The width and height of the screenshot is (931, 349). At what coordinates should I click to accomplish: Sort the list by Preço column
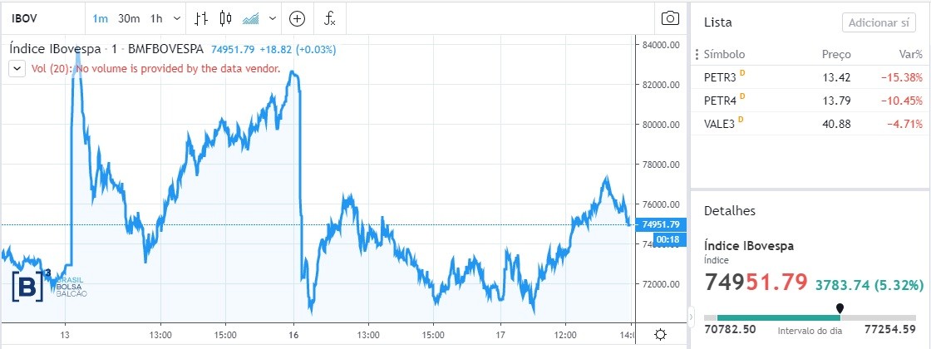pos(836,54)
